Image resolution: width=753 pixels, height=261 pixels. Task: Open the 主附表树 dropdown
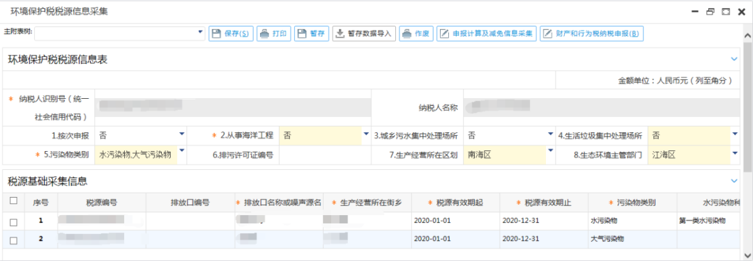[x=200, y=33]
